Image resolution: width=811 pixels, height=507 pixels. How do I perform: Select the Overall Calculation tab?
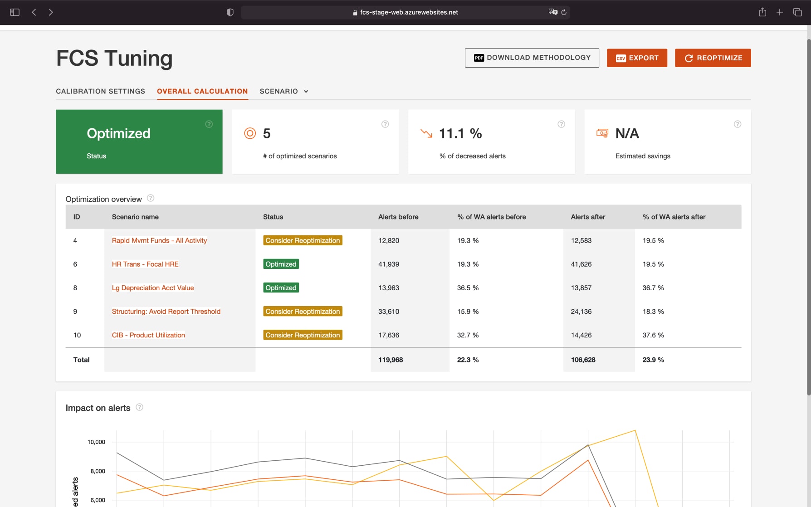coord(202,91)
